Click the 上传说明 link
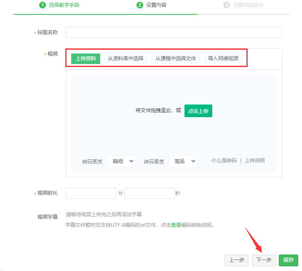 [255, 161]
